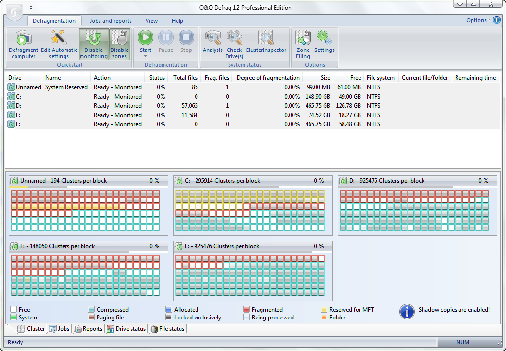The width and height of the screenshot is (506, 351).
Task: Switch to the Jobs bottom tab
Action: tap(59, 329)
